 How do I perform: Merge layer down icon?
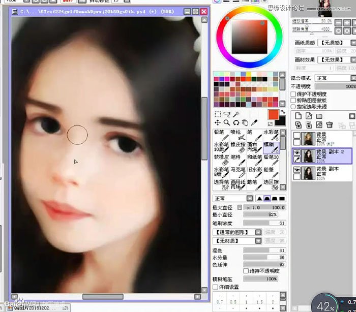point(309,125)
